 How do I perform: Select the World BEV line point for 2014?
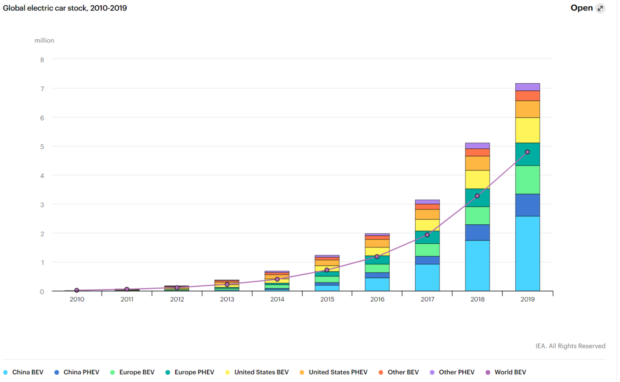tap(277, 279)
